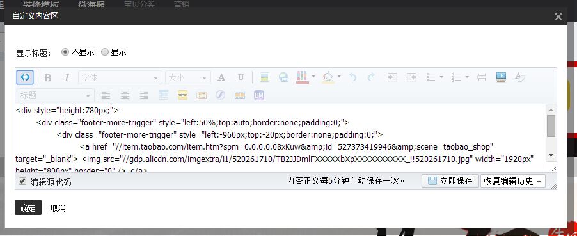This screenshot has height=236, width=577.
Task: Click the code editor scrollbar up arrow
Action: click(551, 110)
